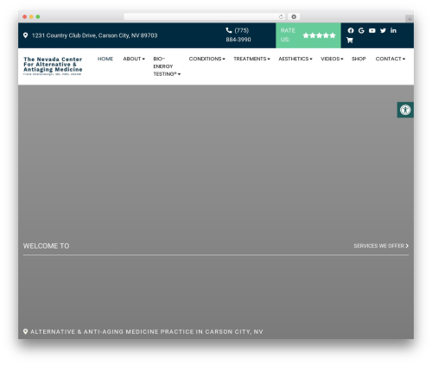Expand the Videos dropdown menu
The width and height of the screenshot is (432, 365).
tap(332, 59)
